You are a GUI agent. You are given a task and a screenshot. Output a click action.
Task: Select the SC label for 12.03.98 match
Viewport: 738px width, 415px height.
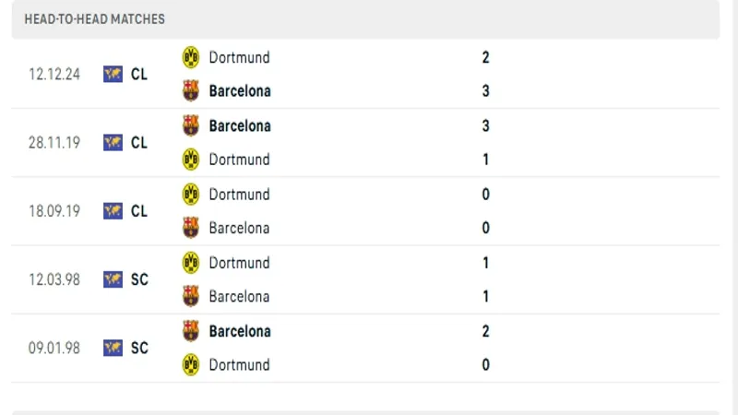tap(139, 279)
